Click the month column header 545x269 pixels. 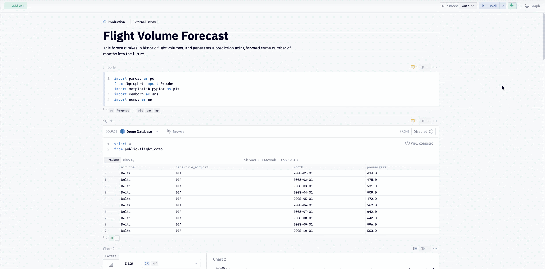coord(329,167)
